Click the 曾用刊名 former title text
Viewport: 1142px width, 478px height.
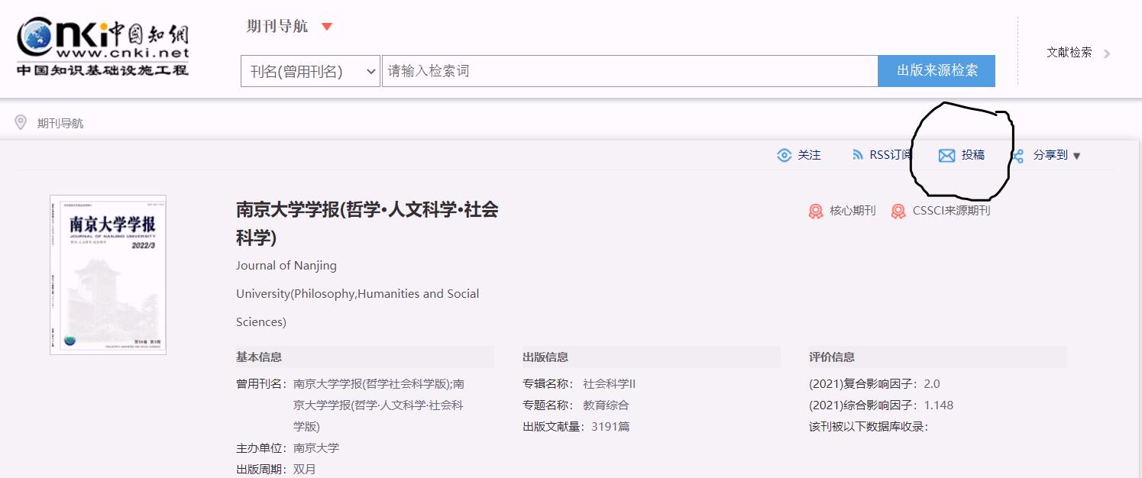click(379, 405)
